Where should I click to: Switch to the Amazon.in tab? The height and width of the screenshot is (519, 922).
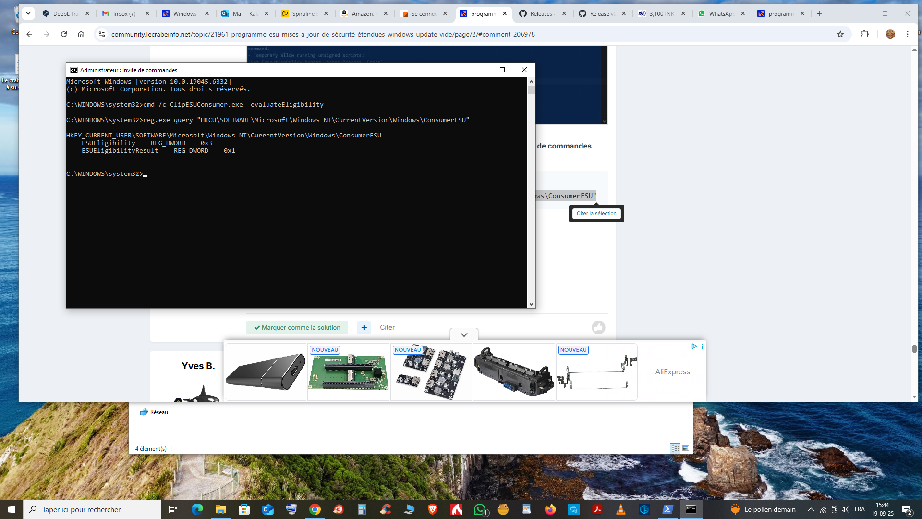click(364, 13)
